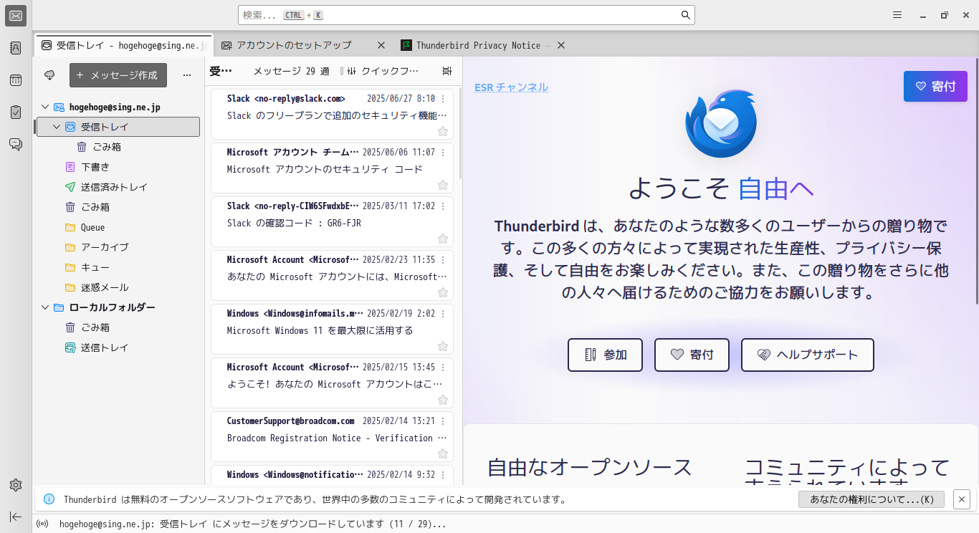
Task: Click the ヘルプサポート button
Action: 808,355
